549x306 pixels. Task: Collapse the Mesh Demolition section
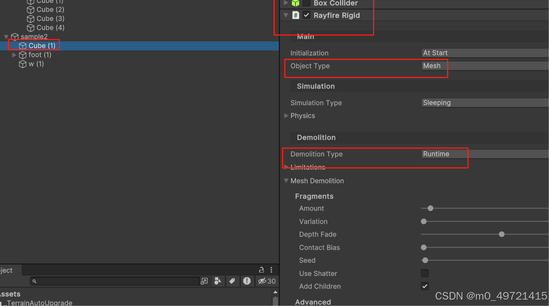(x=286, y=181)
